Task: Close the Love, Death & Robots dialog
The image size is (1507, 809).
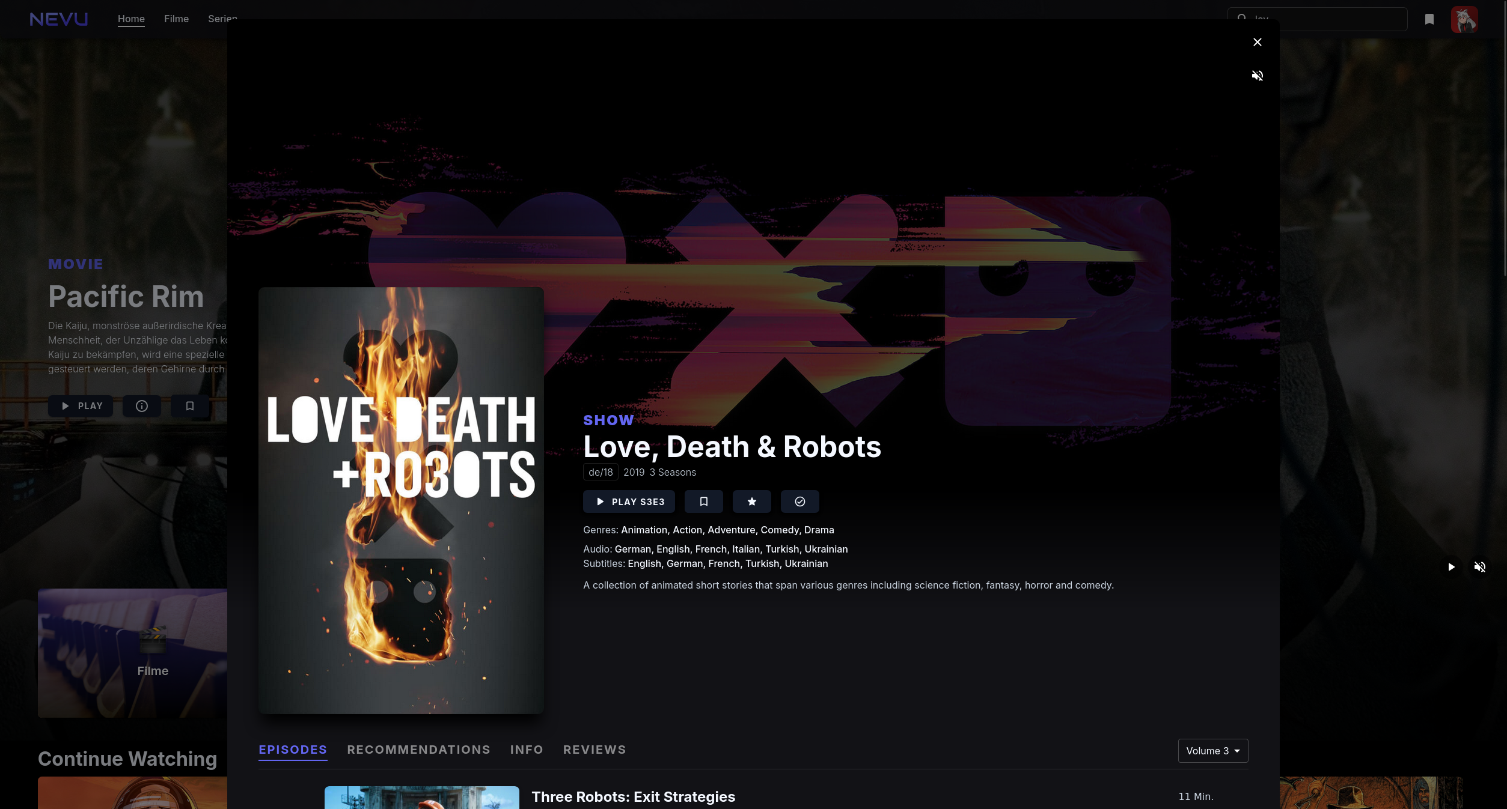Action: coord(1257,42)
